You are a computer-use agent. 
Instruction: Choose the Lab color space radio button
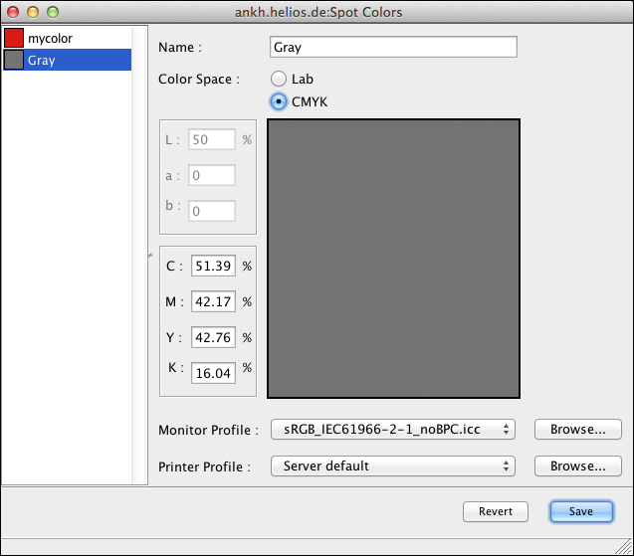coord(279,79)
